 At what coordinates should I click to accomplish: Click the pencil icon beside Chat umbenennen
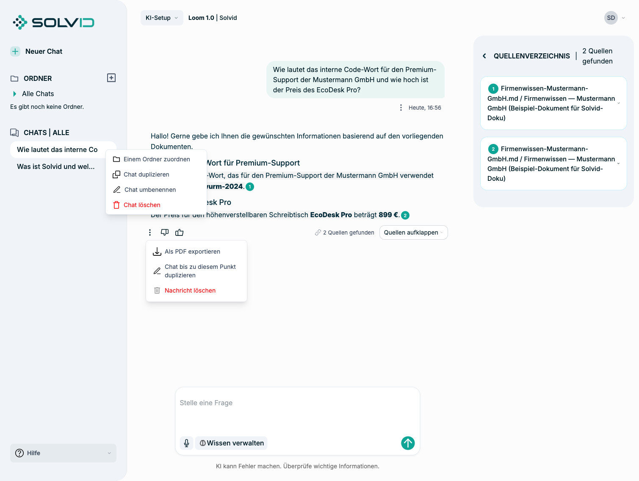[117, 190]
